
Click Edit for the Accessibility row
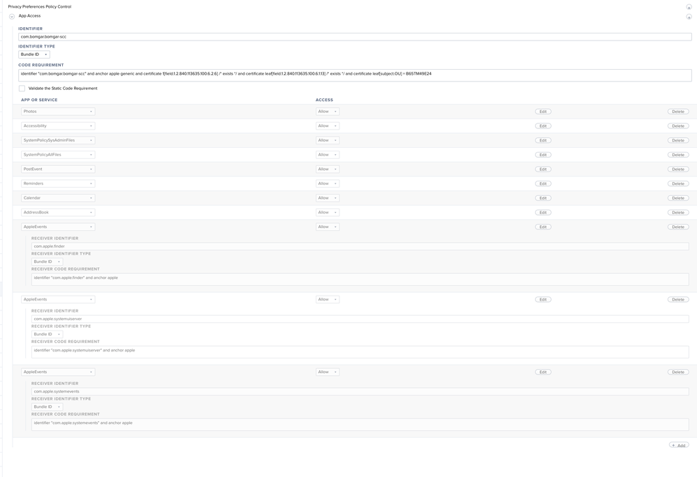(x=543, y=126)
